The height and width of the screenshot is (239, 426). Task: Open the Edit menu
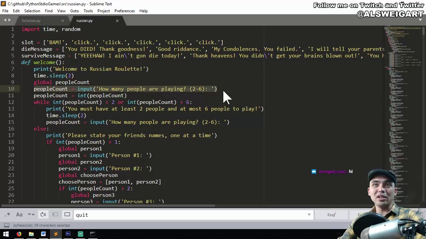[16, 11]
